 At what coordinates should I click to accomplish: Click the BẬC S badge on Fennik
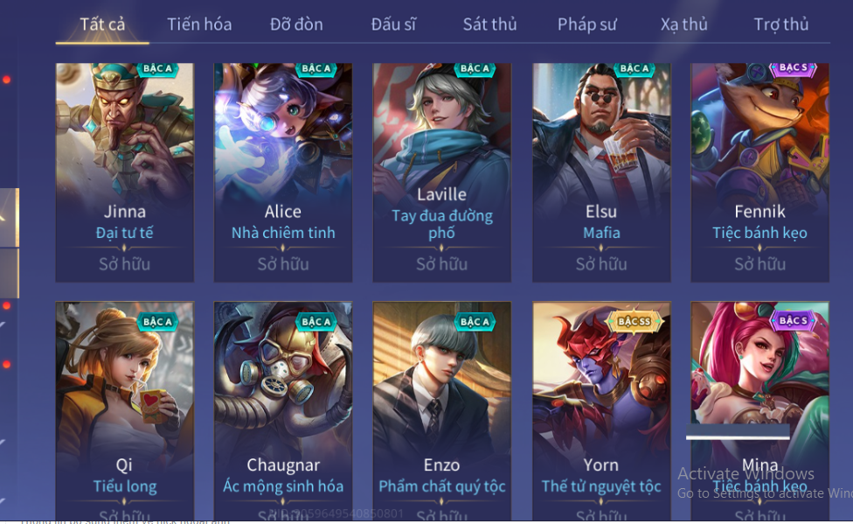[x=794, y=68]
